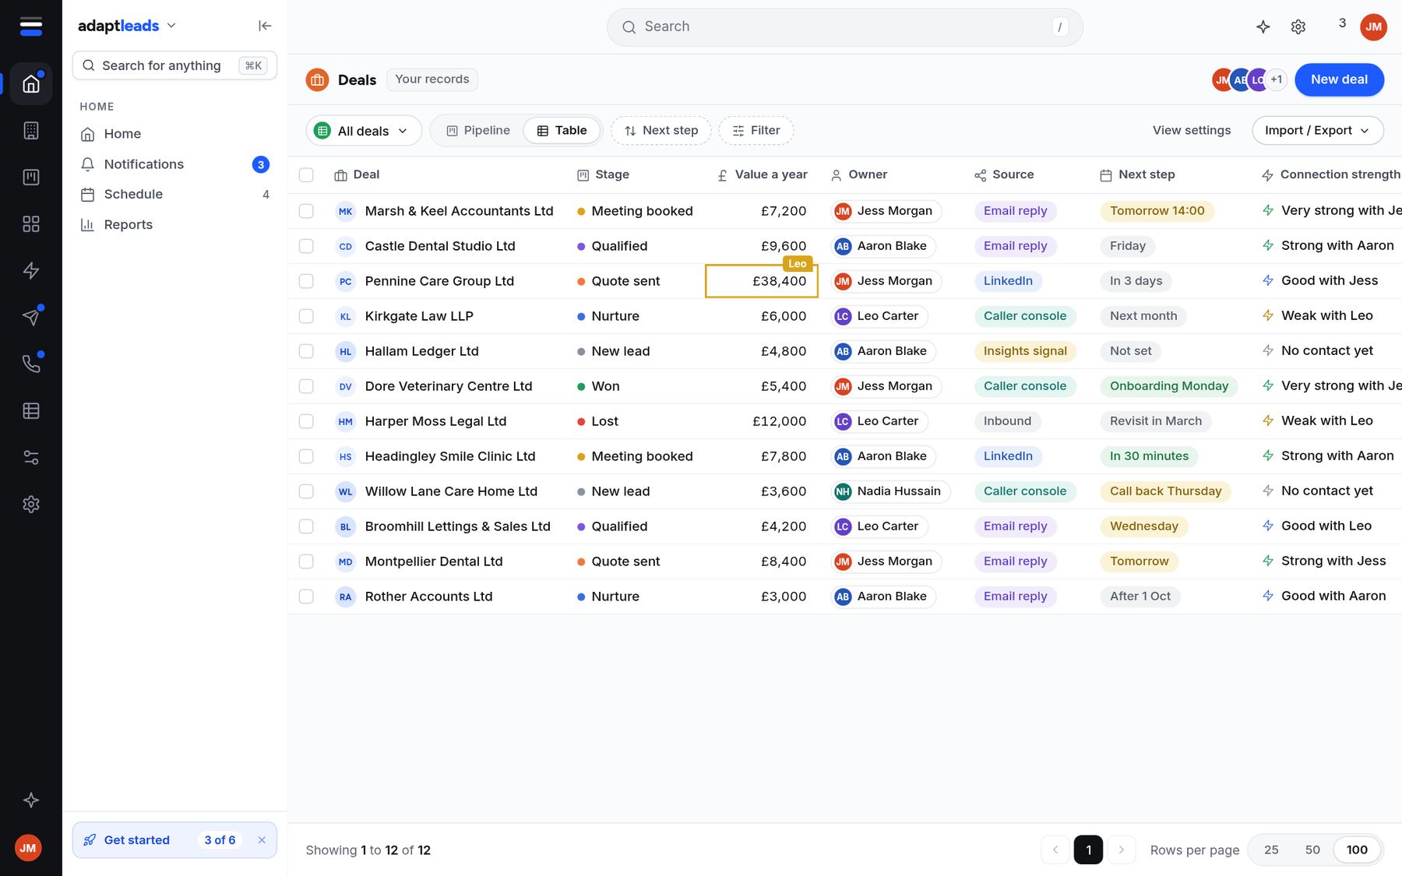Open the gear icon in dark rail

click(31, 504)
